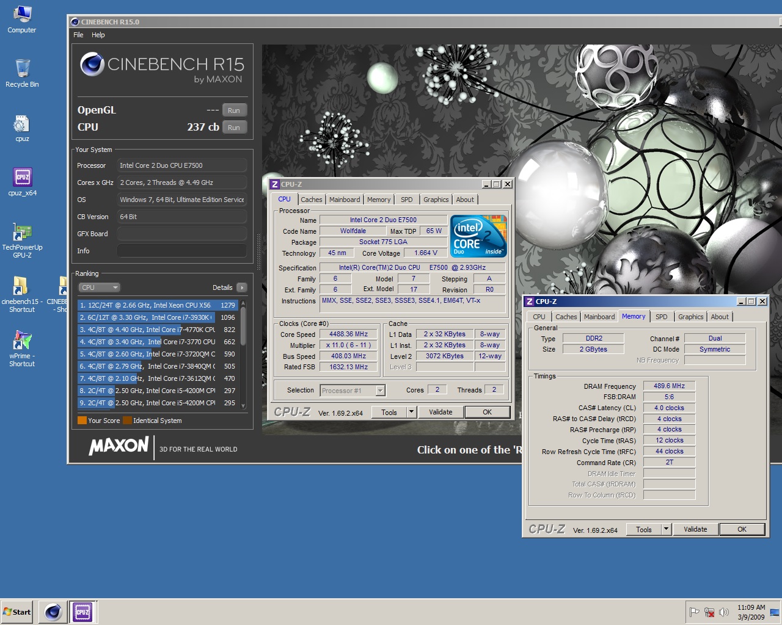Click the ranking list scrollbar down arrow

[243, 406]
